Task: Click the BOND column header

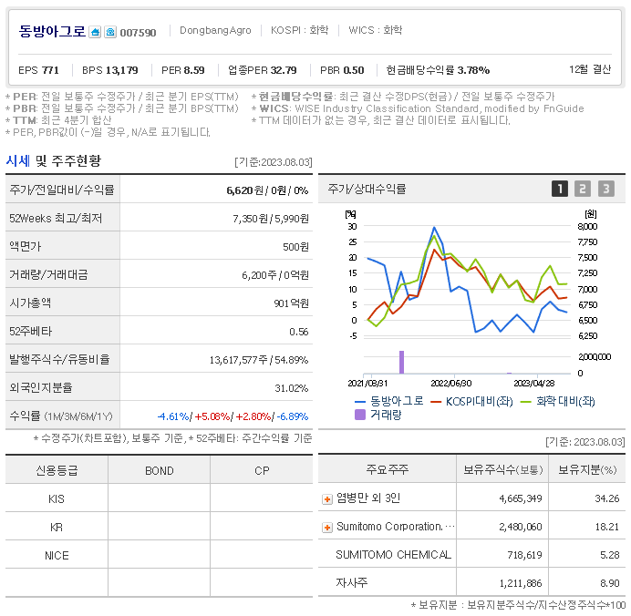Action: tap(160, 471)
